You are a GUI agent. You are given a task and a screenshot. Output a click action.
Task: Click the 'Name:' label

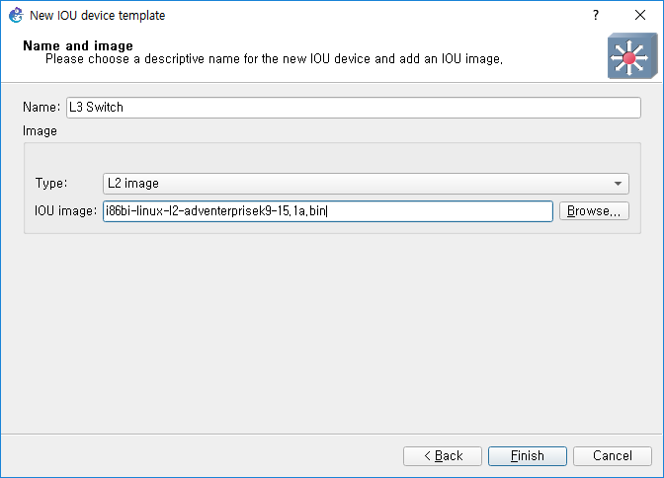(41, 107)
